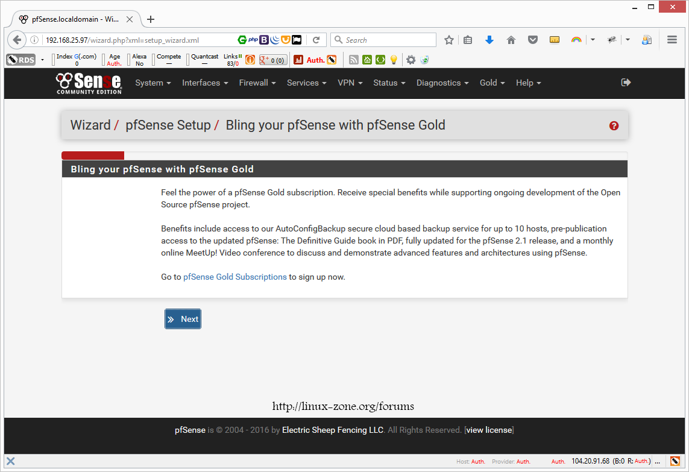
Task: Follow the pfSense Gold Subscriptions link
Action: pyautogui.click(x=235, y=277)
